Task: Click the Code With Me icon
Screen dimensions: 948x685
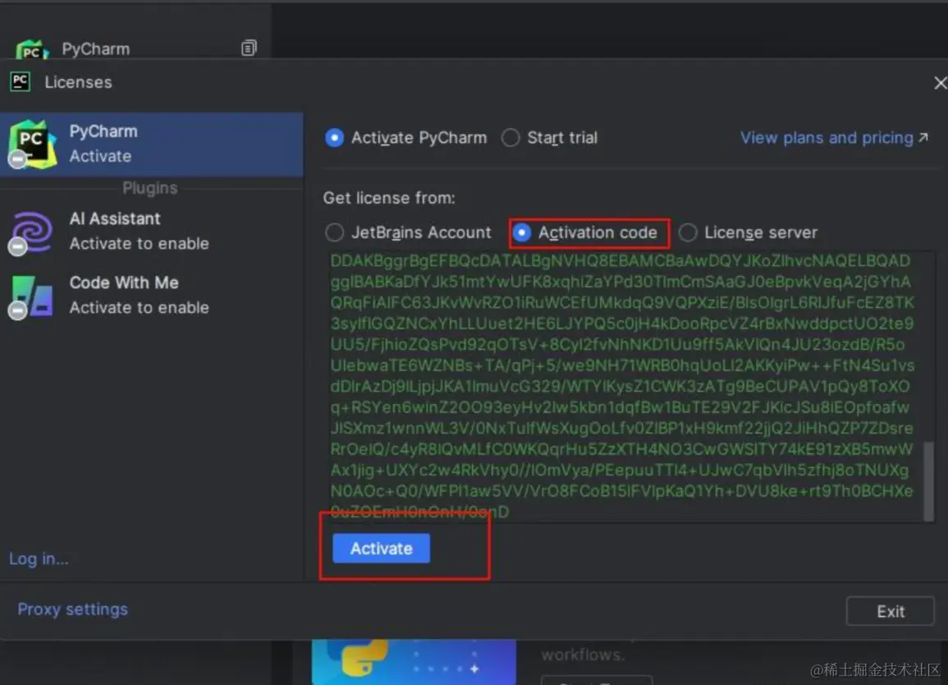Action: click(31, 296)
